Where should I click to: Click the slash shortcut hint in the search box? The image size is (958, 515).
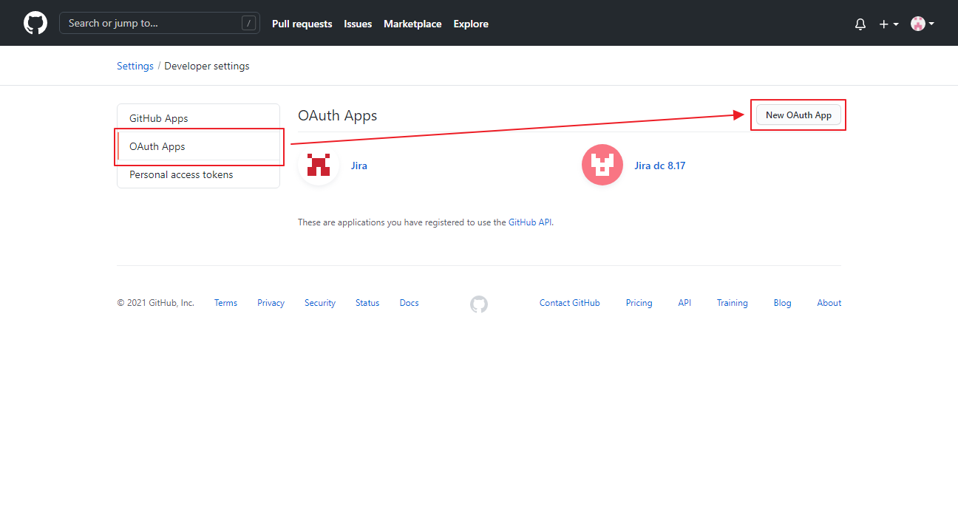pos(249,23)
